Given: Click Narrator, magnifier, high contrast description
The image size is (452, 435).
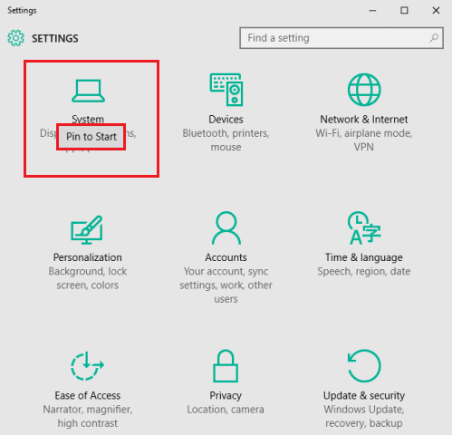Looking at the screenshot, I should pos(88,416).
